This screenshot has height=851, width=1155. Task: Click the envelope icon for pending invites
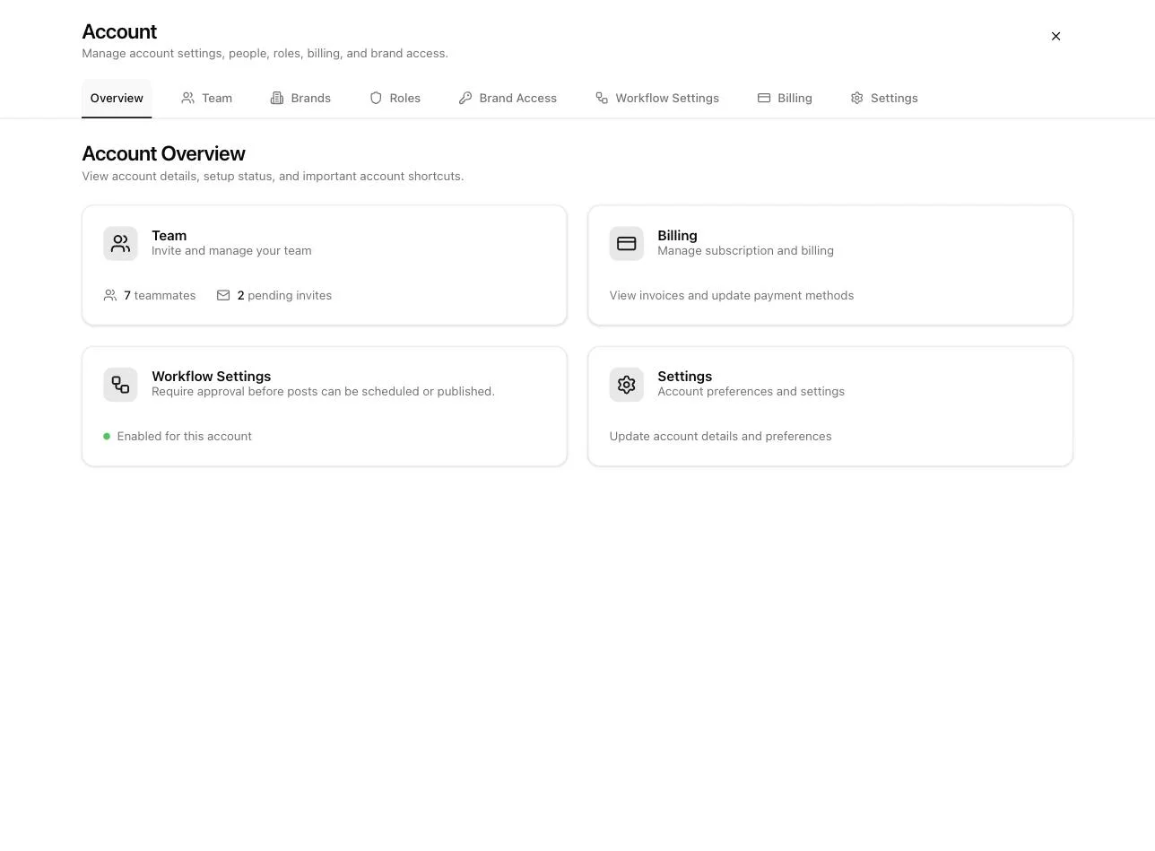(x=223, y=295)
